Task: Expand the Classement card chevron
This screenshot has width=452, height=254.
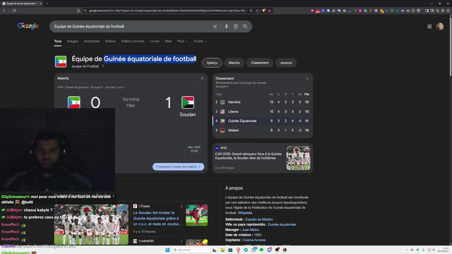Action: point(307,78)
